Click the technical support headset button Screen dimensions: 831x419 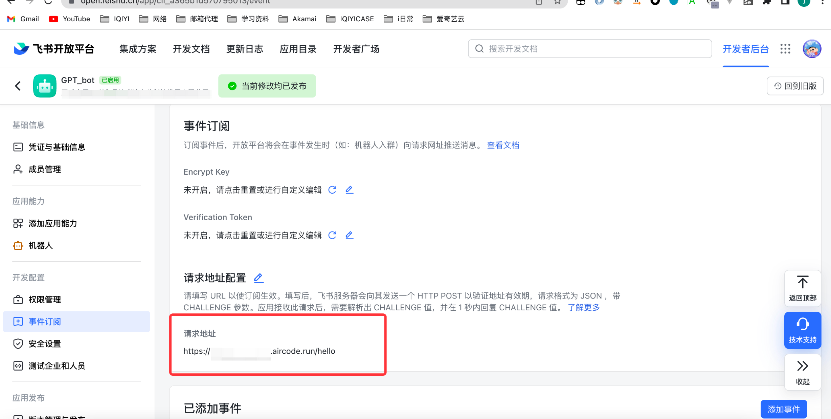point(803,330)
